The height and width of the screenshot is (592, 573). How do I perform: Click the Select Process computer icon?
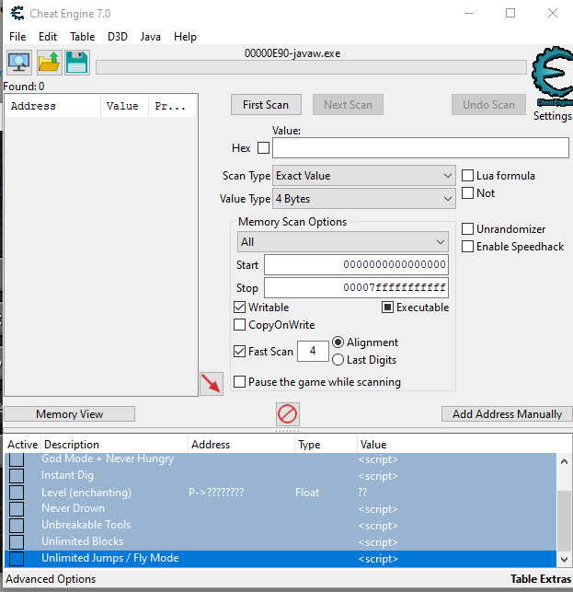(19, 63)
